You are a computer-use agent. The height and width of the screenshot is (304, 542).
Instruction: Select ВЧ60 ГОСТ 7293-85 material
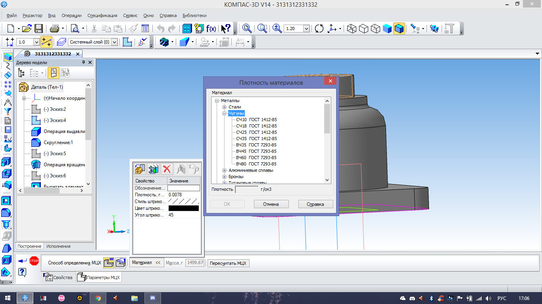(256, 158)
